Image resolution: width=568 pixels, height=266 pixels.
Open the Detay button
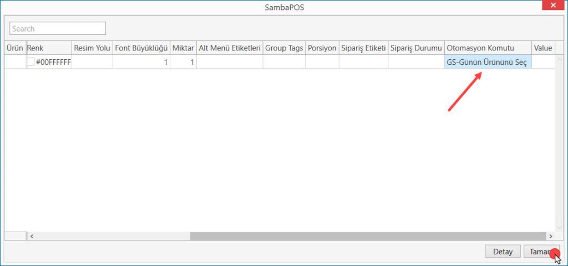503,252
